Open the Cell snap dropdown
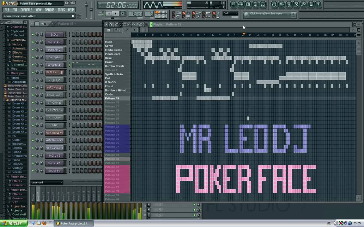 [230, 14]
